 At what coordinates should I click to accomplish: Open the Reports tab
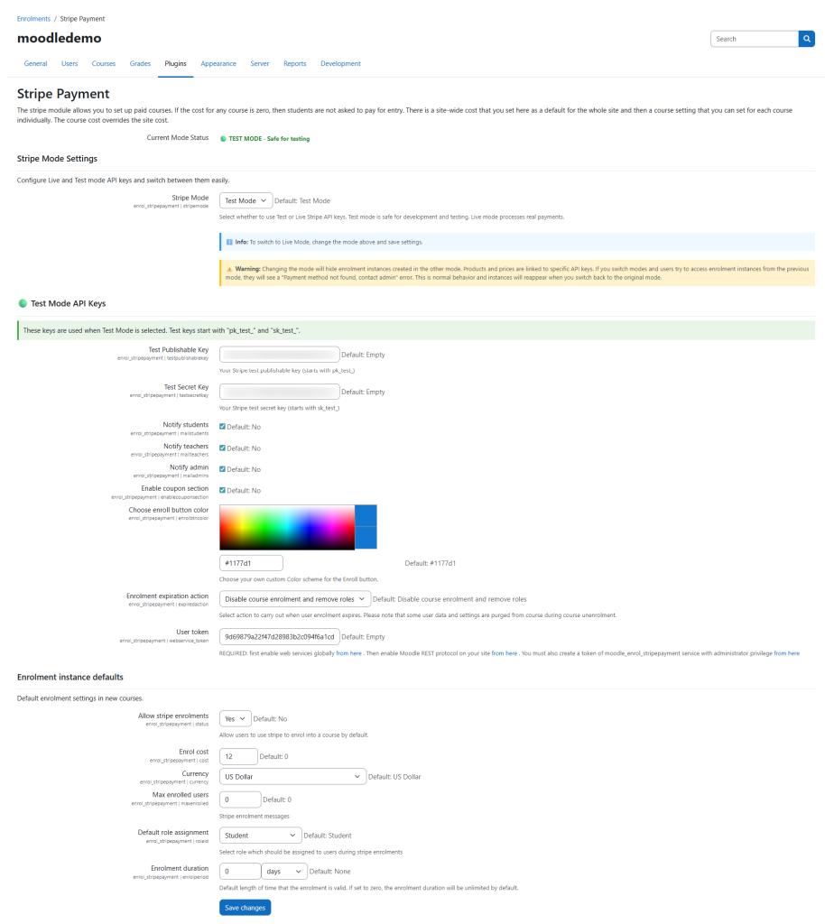(294, 64)
